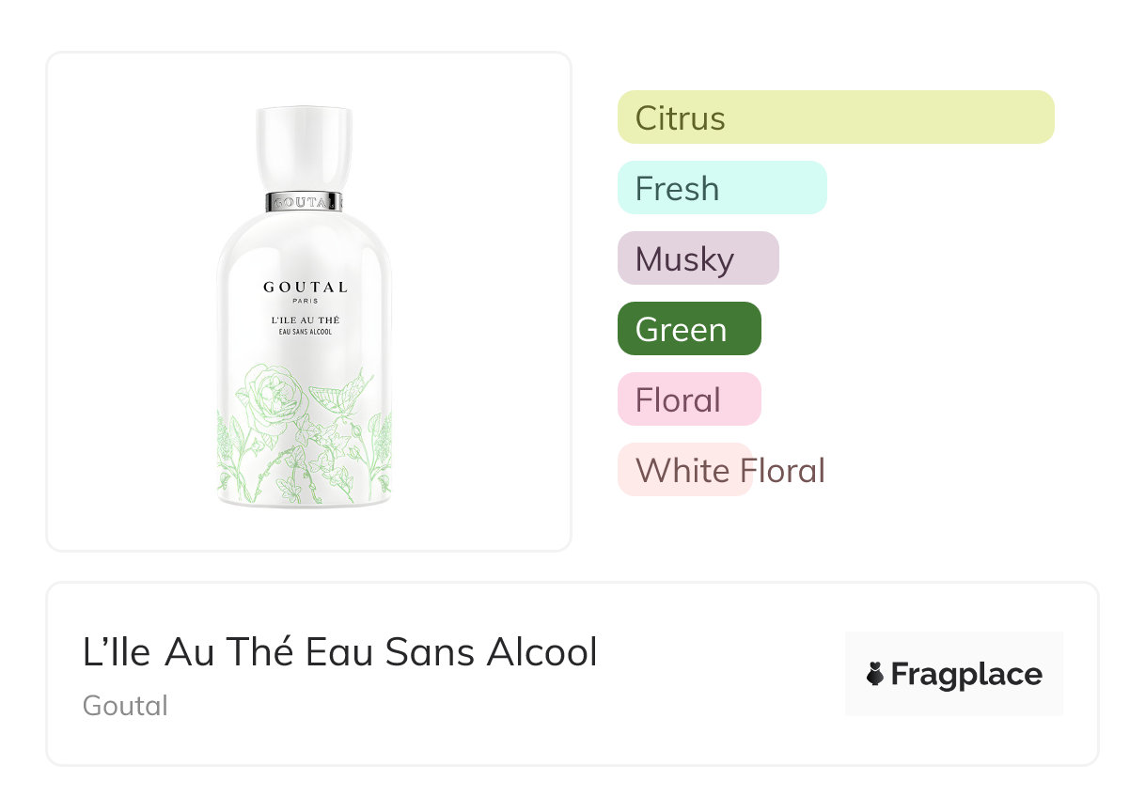The width and height of the screenshot is (1145, 812).
Task: Click the Musky accord bar
Action: 698,258
